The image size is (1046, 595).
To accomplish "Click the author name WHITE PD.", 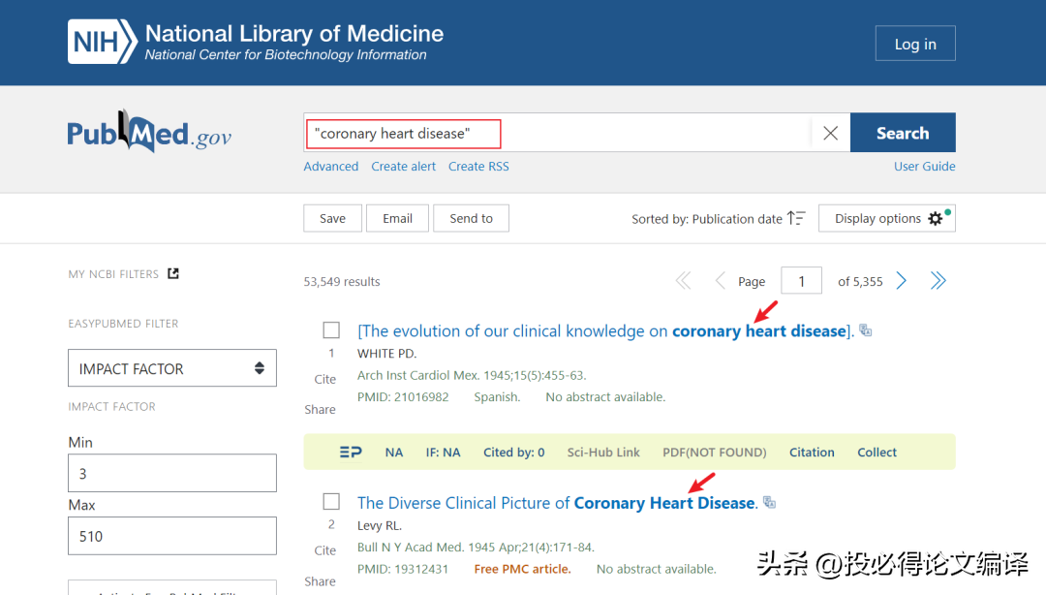I will click(386, 354).
